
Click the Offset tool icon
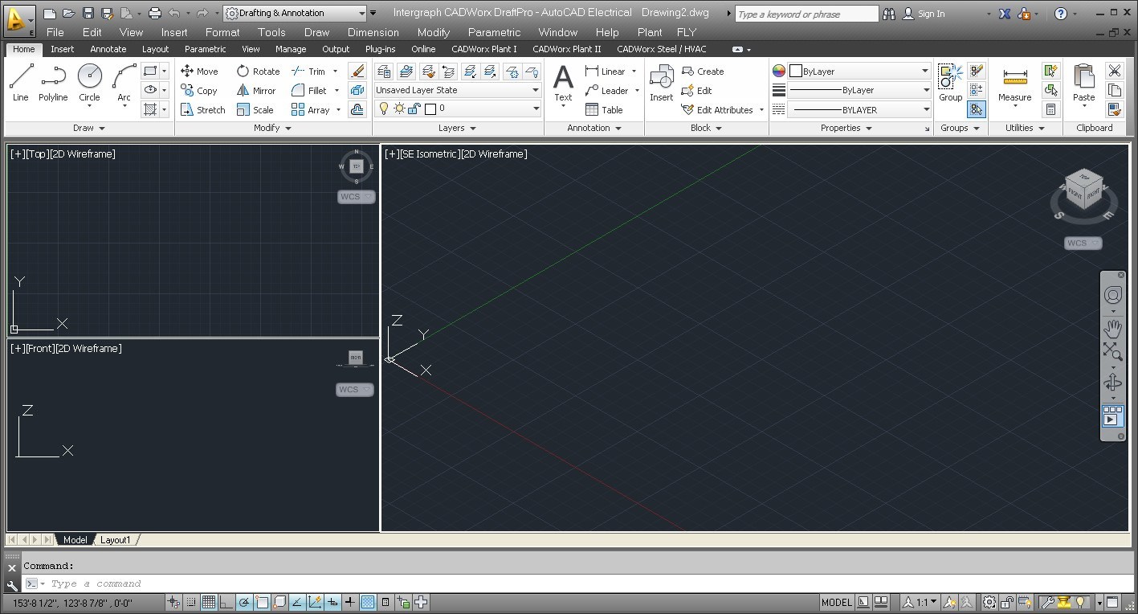coord(357,110)
